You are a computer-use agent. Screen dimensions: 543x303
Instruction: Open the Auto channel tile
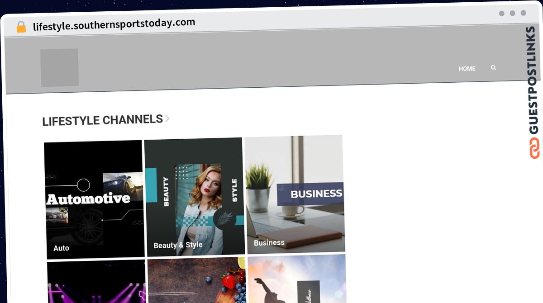click(x=95, y=199)
